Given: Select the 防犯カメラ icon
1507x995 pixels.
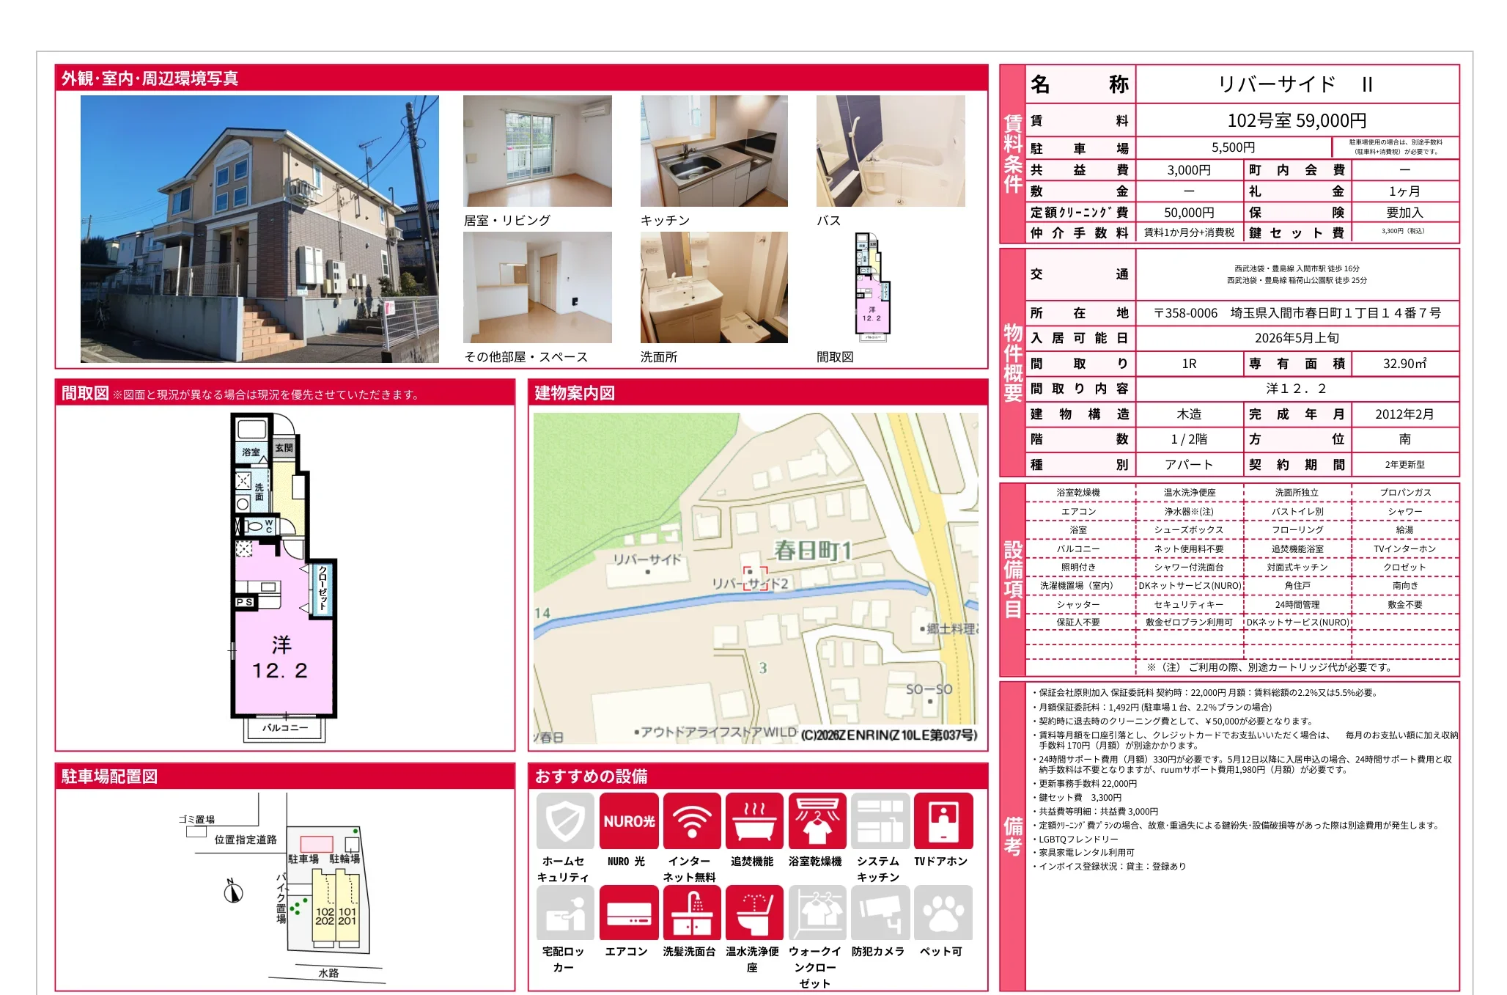Looking at the screenshot, I should [x=879, y=914].
